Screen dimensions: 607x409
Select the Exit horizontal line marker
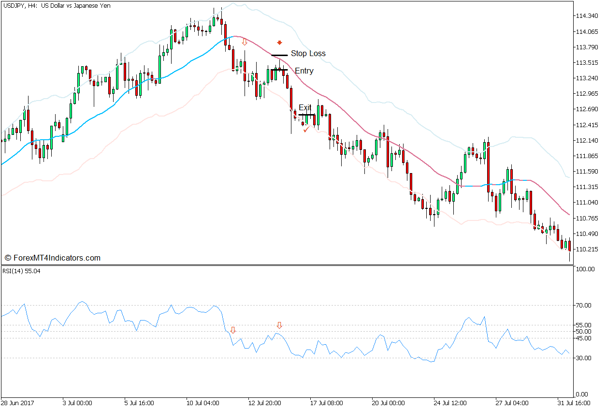click(x=307, y=115)
